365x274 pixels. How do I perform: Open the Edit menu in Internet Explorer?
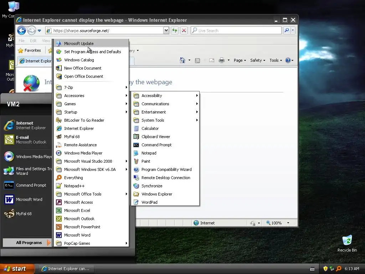[x=33, y=41]
